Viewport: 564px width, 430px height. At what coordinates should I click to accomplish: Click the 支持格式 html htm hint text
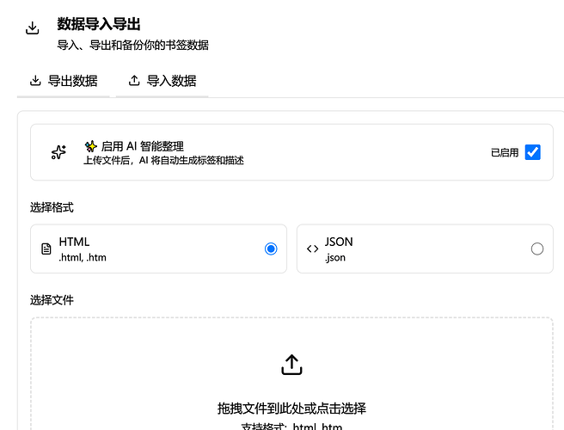(291, 427)
